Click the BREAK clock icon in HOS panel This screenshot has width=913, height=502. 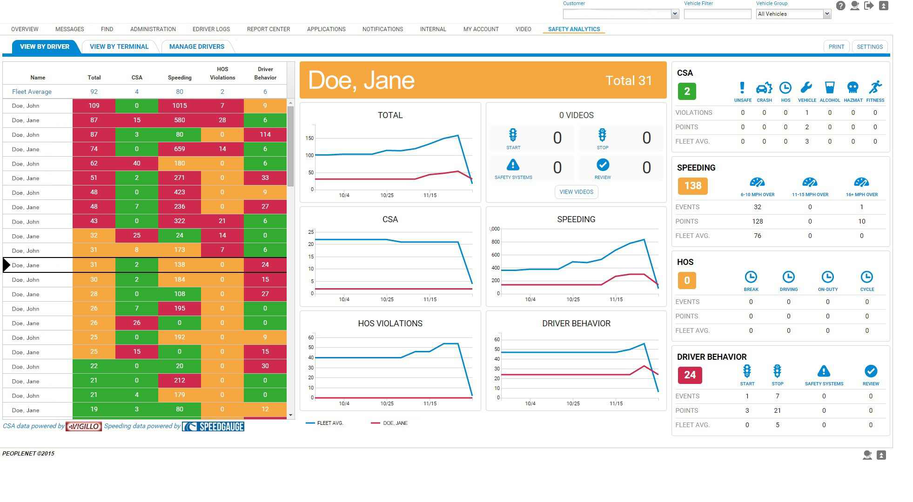click(751, 277)
